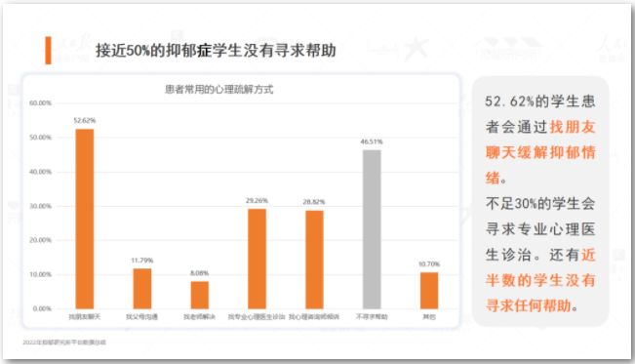The height and width of the screenshot is (364, 635).
Task: Click the x-axis label 不寻求帮助
Action: click(x=372, y=316)
